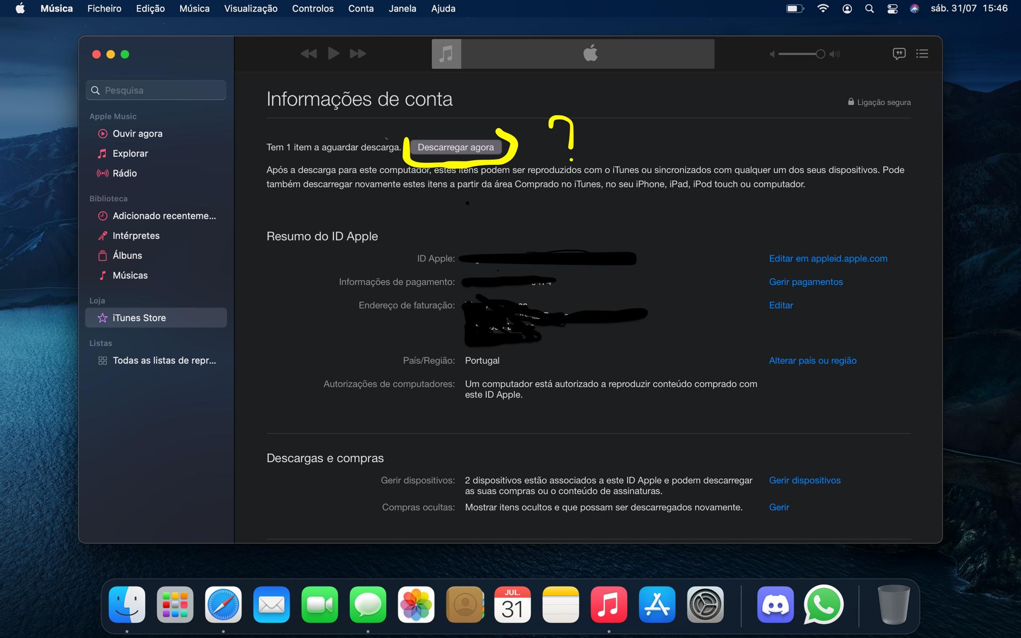The height and width of the screenshot is (638, 1021).
Task: Open Control Center in the menu bar
Action: (x=892, y=9)
